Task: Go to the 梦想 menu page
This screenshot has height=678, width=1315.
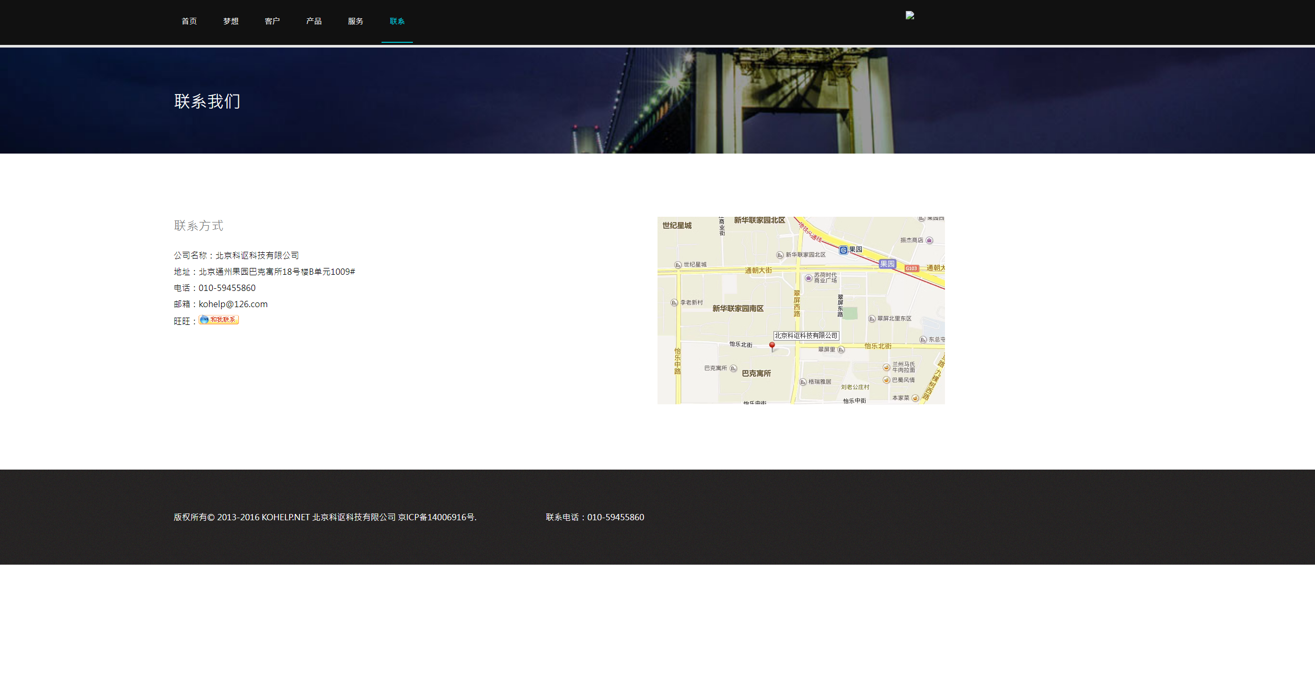Action: click(230, 21)
